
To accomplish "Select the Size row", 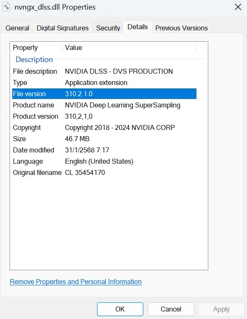I will [104, 139].
